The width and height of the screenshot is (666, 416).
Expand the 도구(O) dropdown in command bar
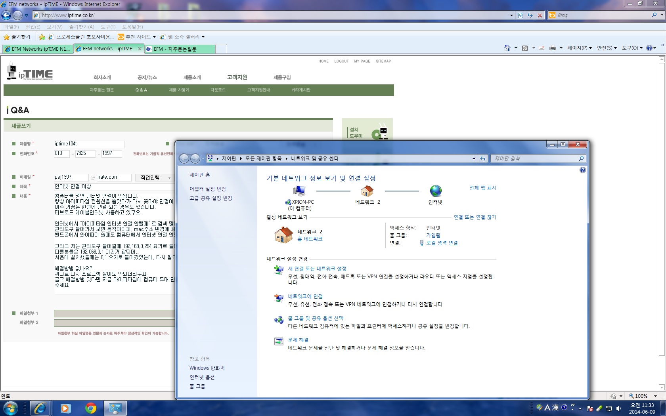632,48
